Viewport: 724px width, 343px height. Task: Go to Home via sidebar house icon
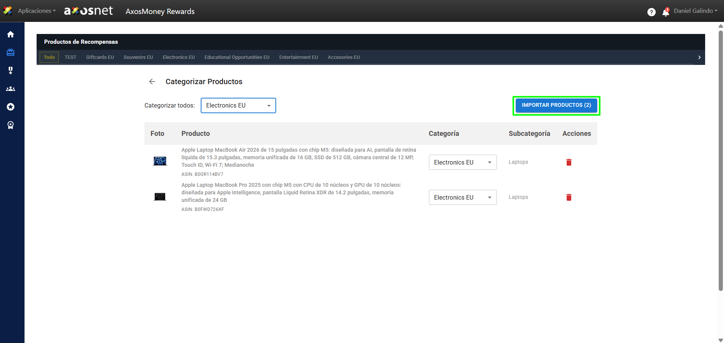(11, 34)
